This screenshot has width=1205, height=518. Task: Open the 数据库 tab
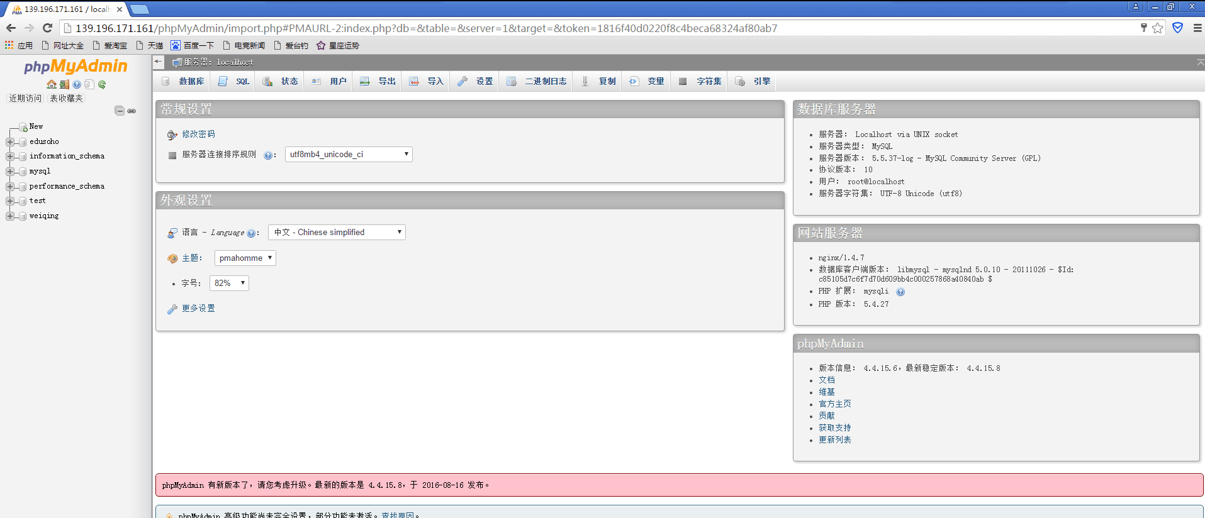[x=182, y=81]
